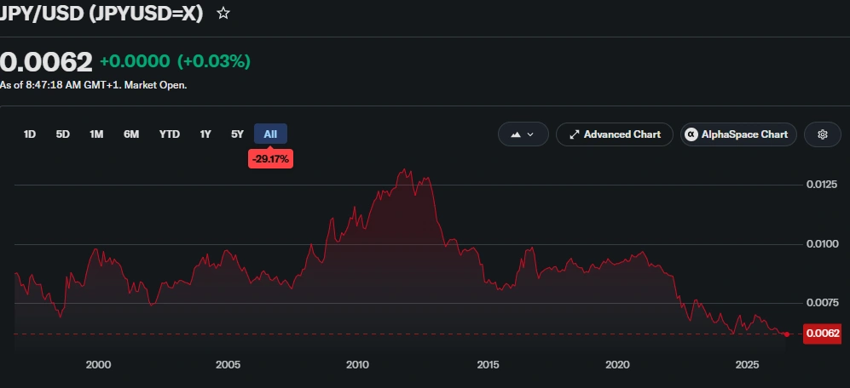The width and height of the screenshot is (850, 388).
Task: Open chart settings gear icon
Action: click(823, 134)
